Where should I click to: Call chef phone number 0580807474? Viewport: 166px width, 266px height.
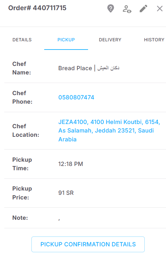point(76,97)
